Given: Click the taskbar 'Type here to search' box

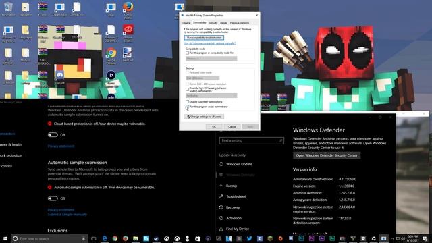Looking at the screenshot, I should click(x=49, y=238).
